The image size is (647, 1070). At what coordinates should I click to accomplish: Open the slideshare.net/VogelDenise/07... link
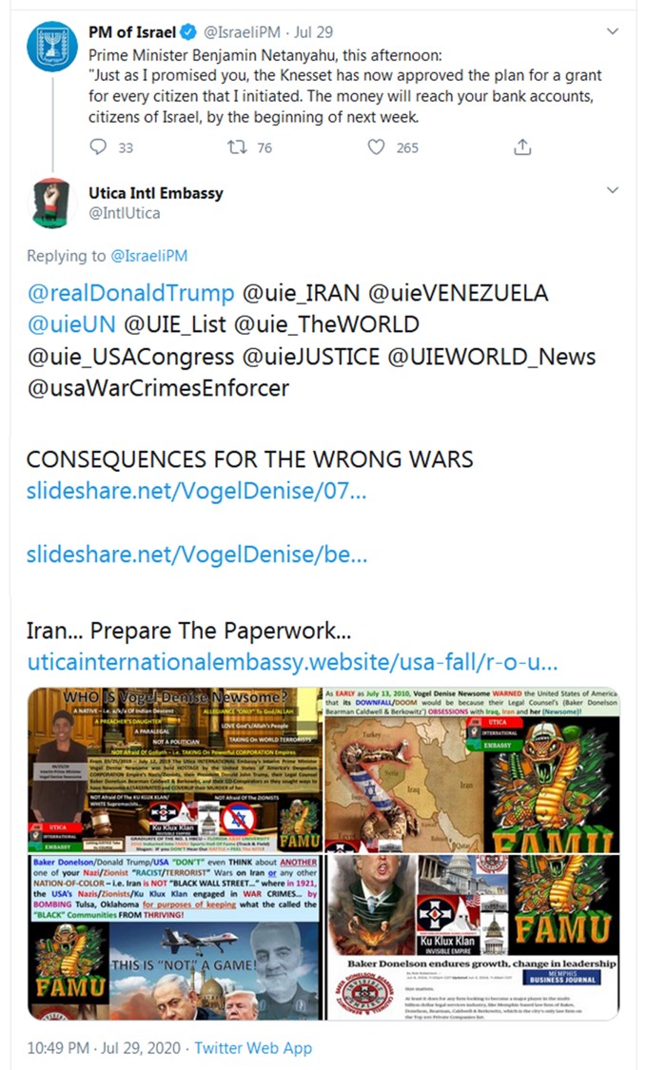(197, 491)
